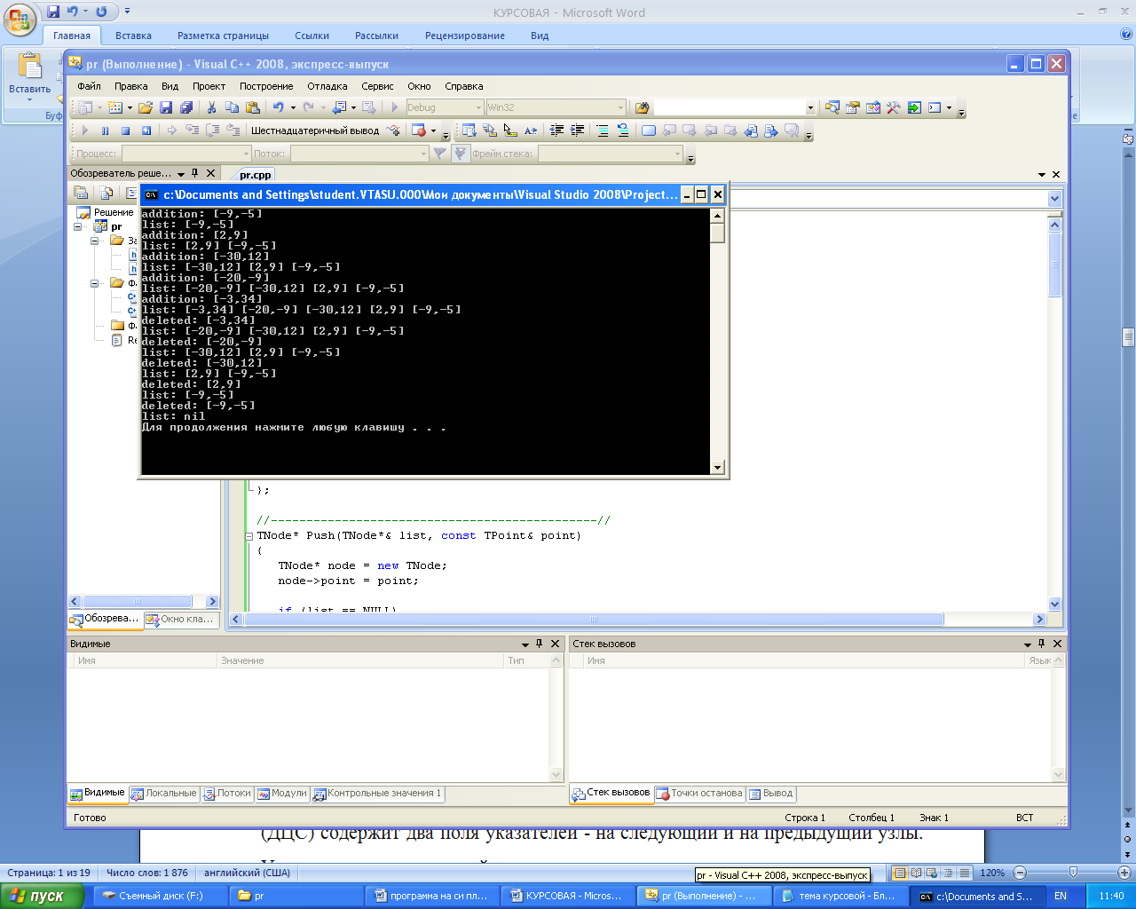Click the console window vertical scrollbar down arrow

(x=718, y=467)
